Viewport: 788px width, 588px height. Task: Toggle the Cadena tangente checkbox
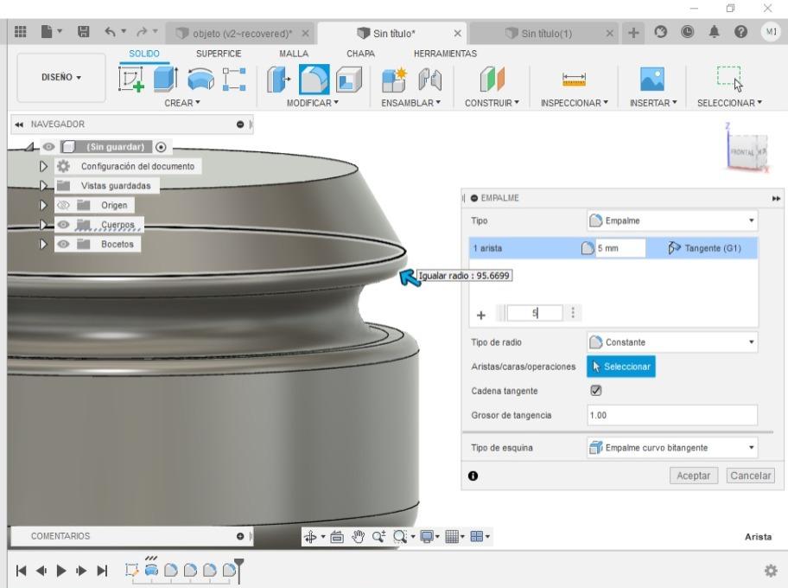click(595, 390)
